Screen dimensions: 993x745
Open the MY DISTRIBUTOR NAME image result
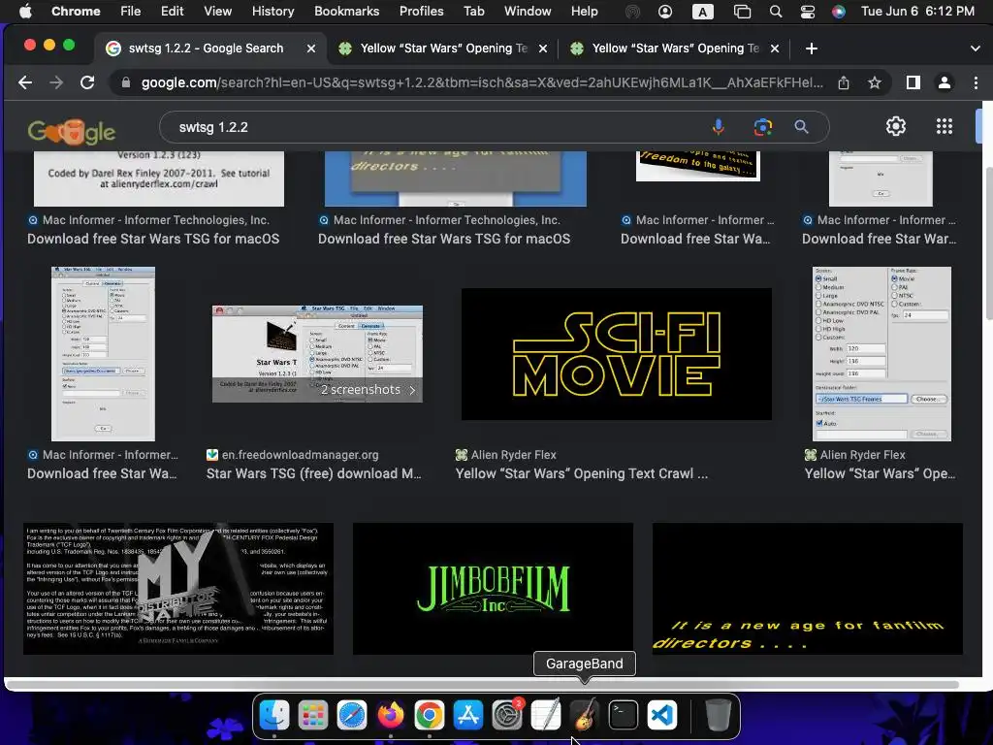(x=178, y=589)
